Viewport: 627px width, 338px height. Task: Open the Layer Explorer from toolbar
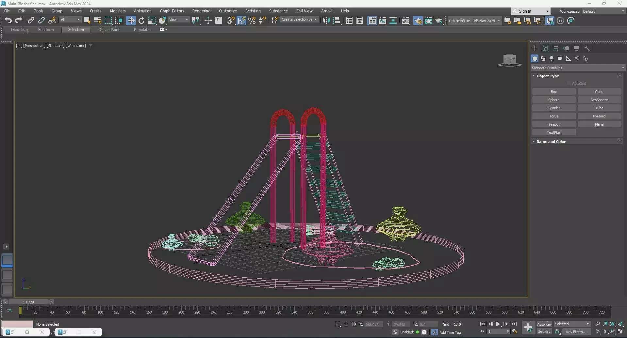[x=360, y=21]
